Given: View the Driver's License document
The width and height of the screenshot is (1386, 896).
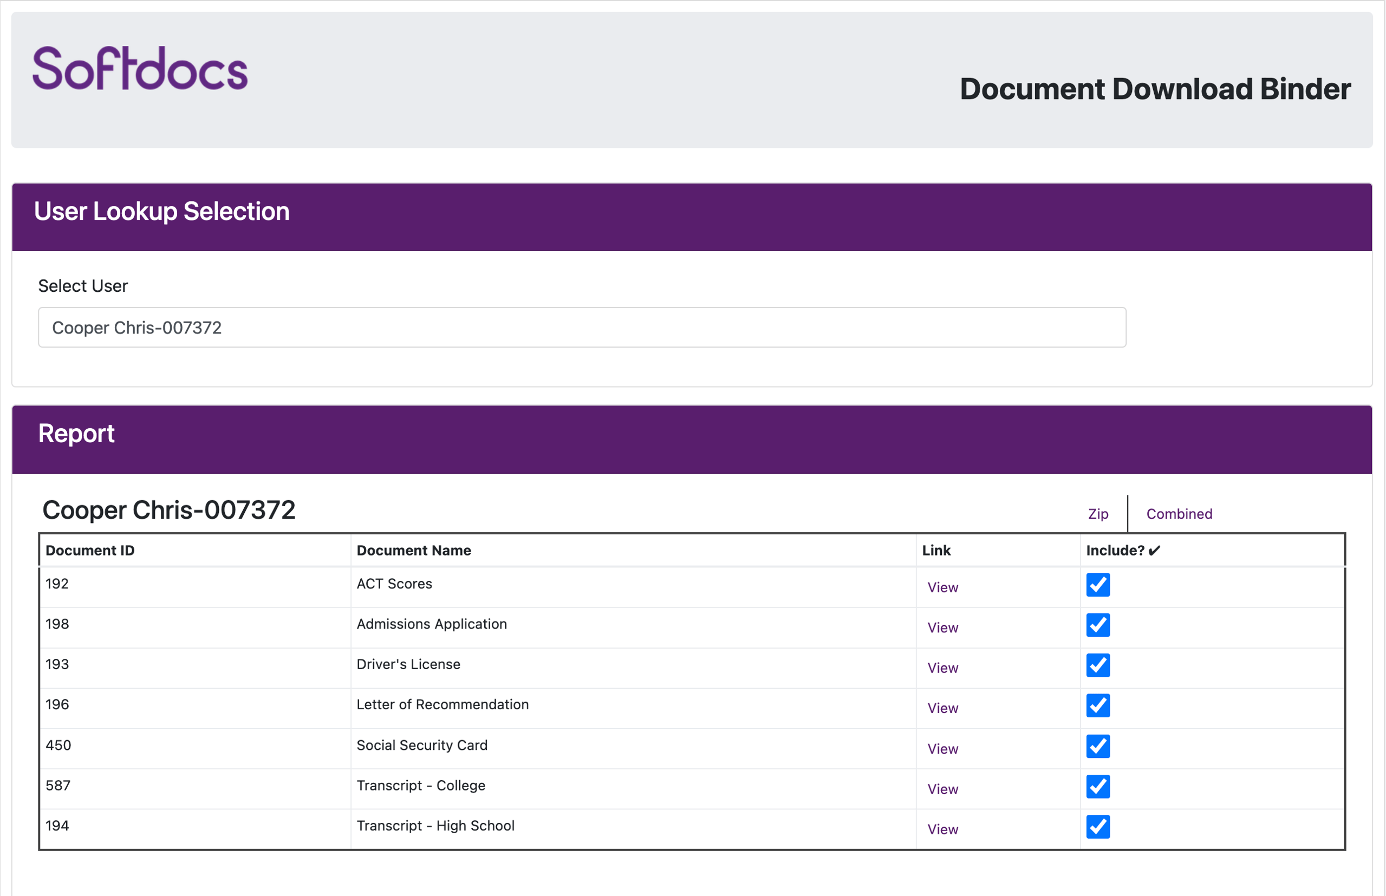Looking at the screenshot, I should (942, 668).
